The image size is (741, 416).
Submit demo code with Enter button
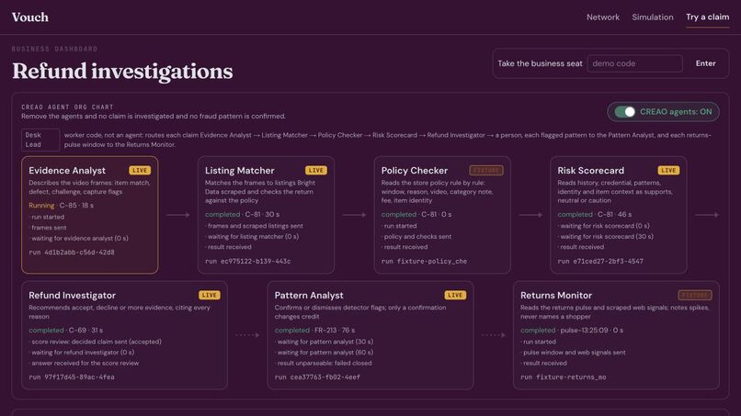pyautogui.click(x=705, y=63)
